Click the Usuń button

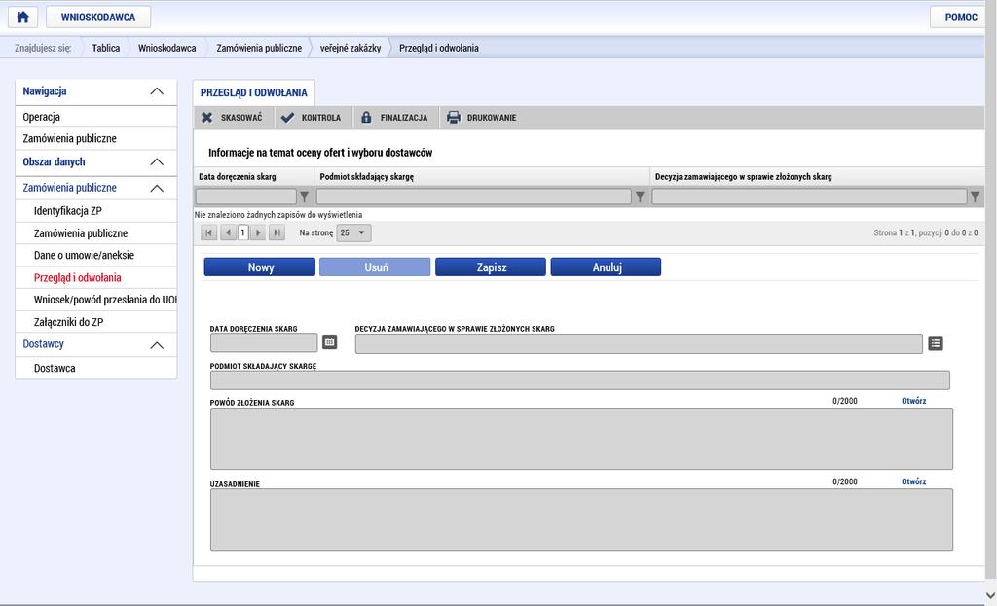(375, 267)
